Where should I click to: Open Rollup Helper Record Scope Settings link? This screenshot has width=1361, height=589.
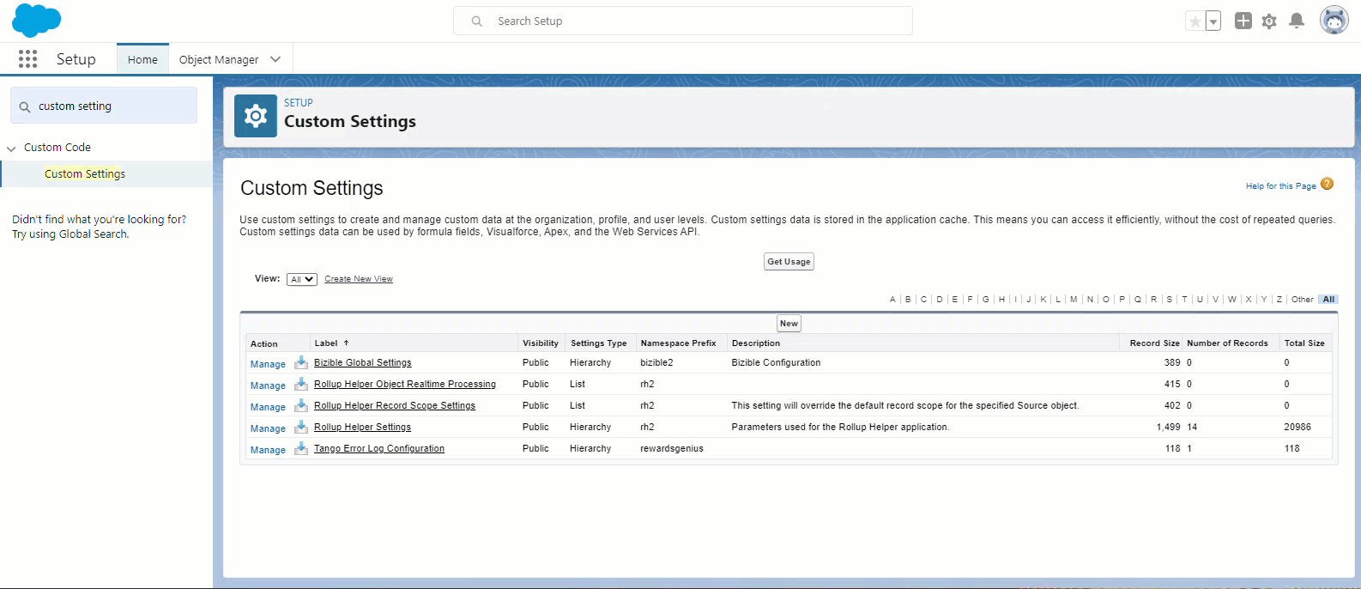(395, 405)
